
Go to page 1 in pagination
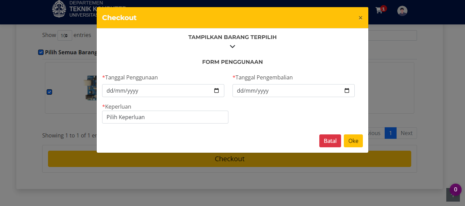[x=390, y=133]
